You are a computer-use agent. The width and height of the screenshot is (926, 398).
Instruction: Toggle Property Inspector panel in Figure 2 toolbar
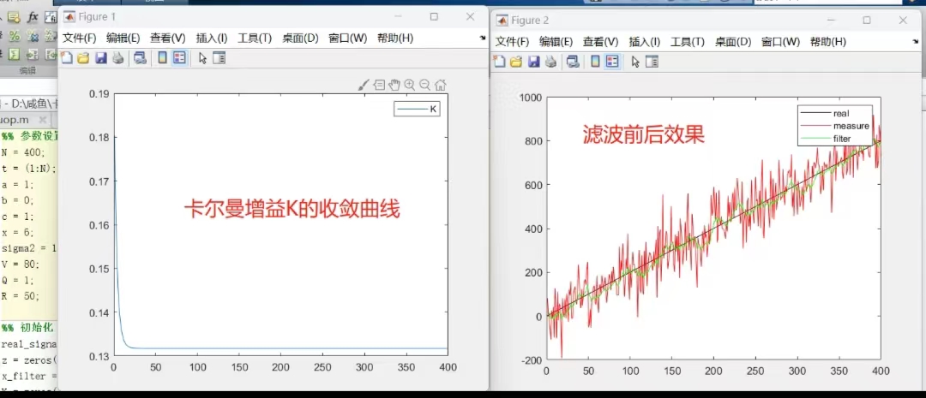[652, 62]
